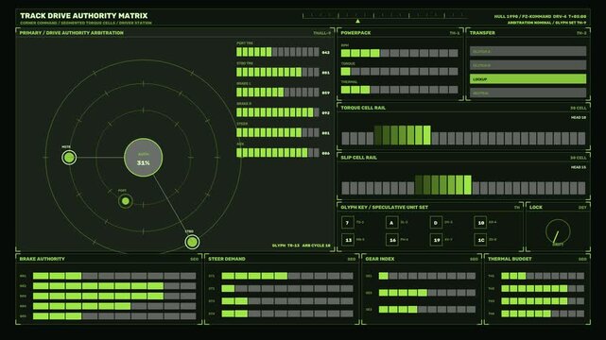606x340 pixels.
Task: Select glyph key 10
Action: [480, 223]
